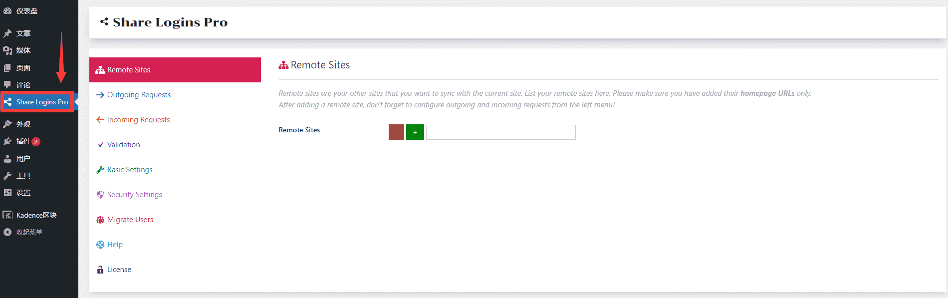Image resolution: width=948 pixels, height=298 pixels.
Task: Focus the Remote Sites URL input field
Action: (x=501, y=132)
